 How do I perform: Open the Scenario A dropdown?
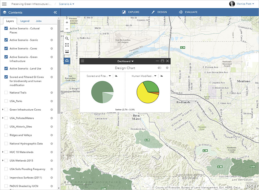(67, 4)
